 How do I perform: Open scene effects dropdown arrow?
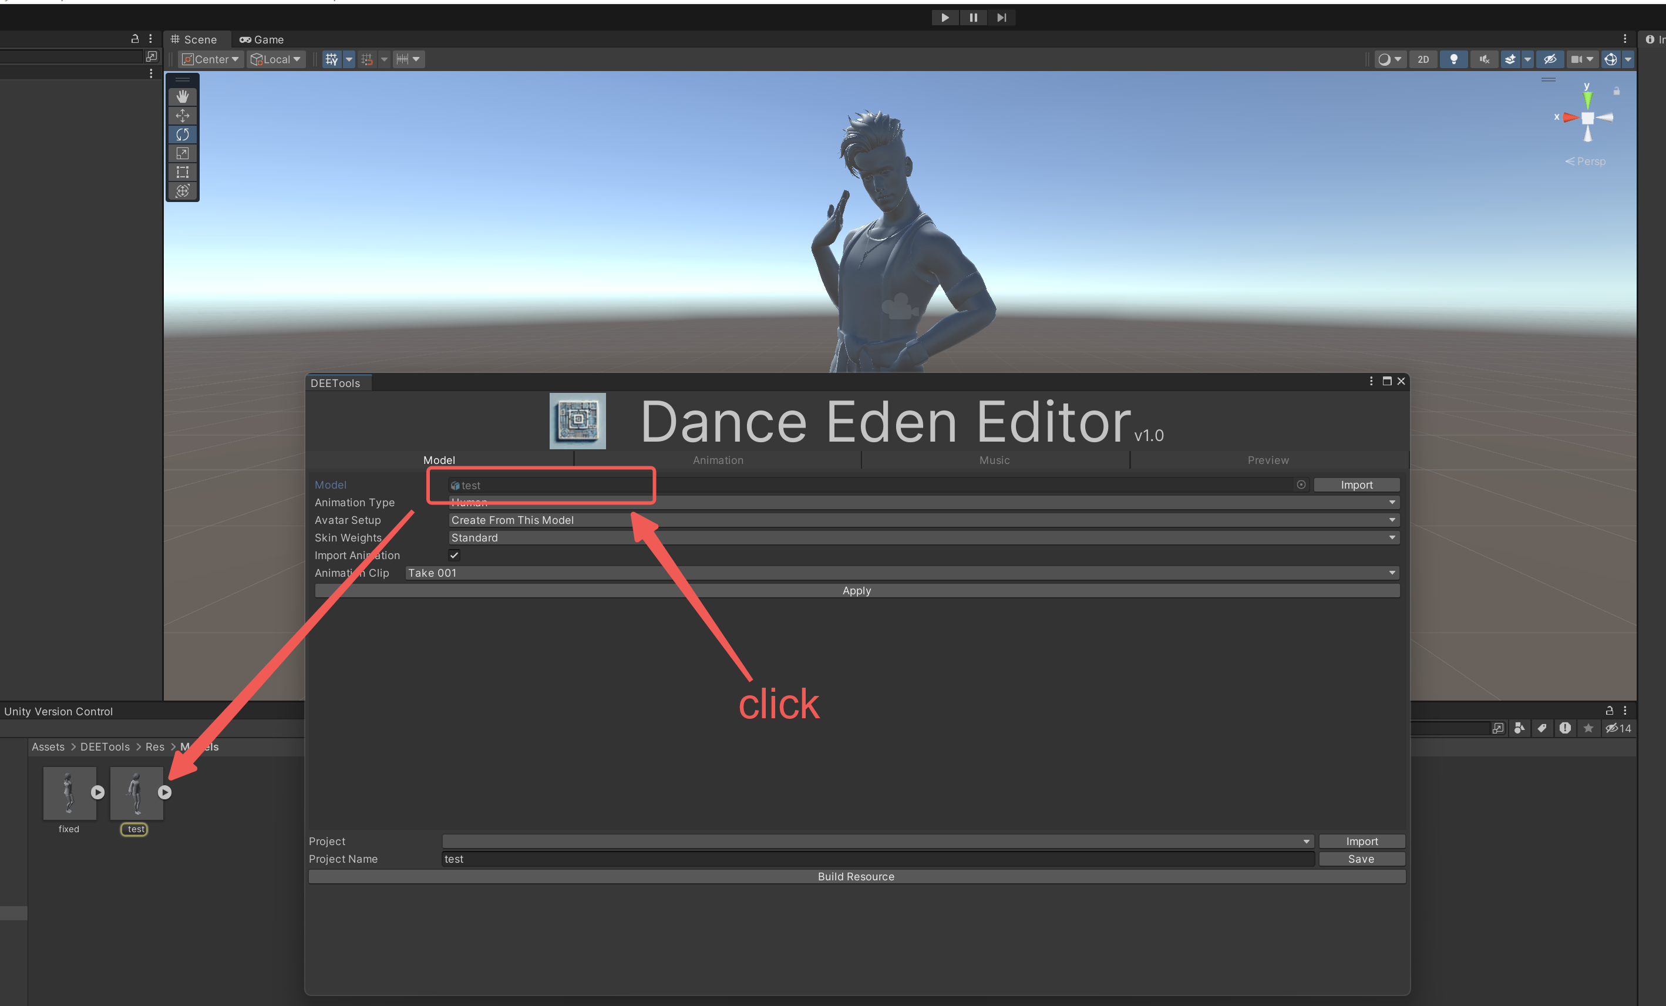(1527, 59)
